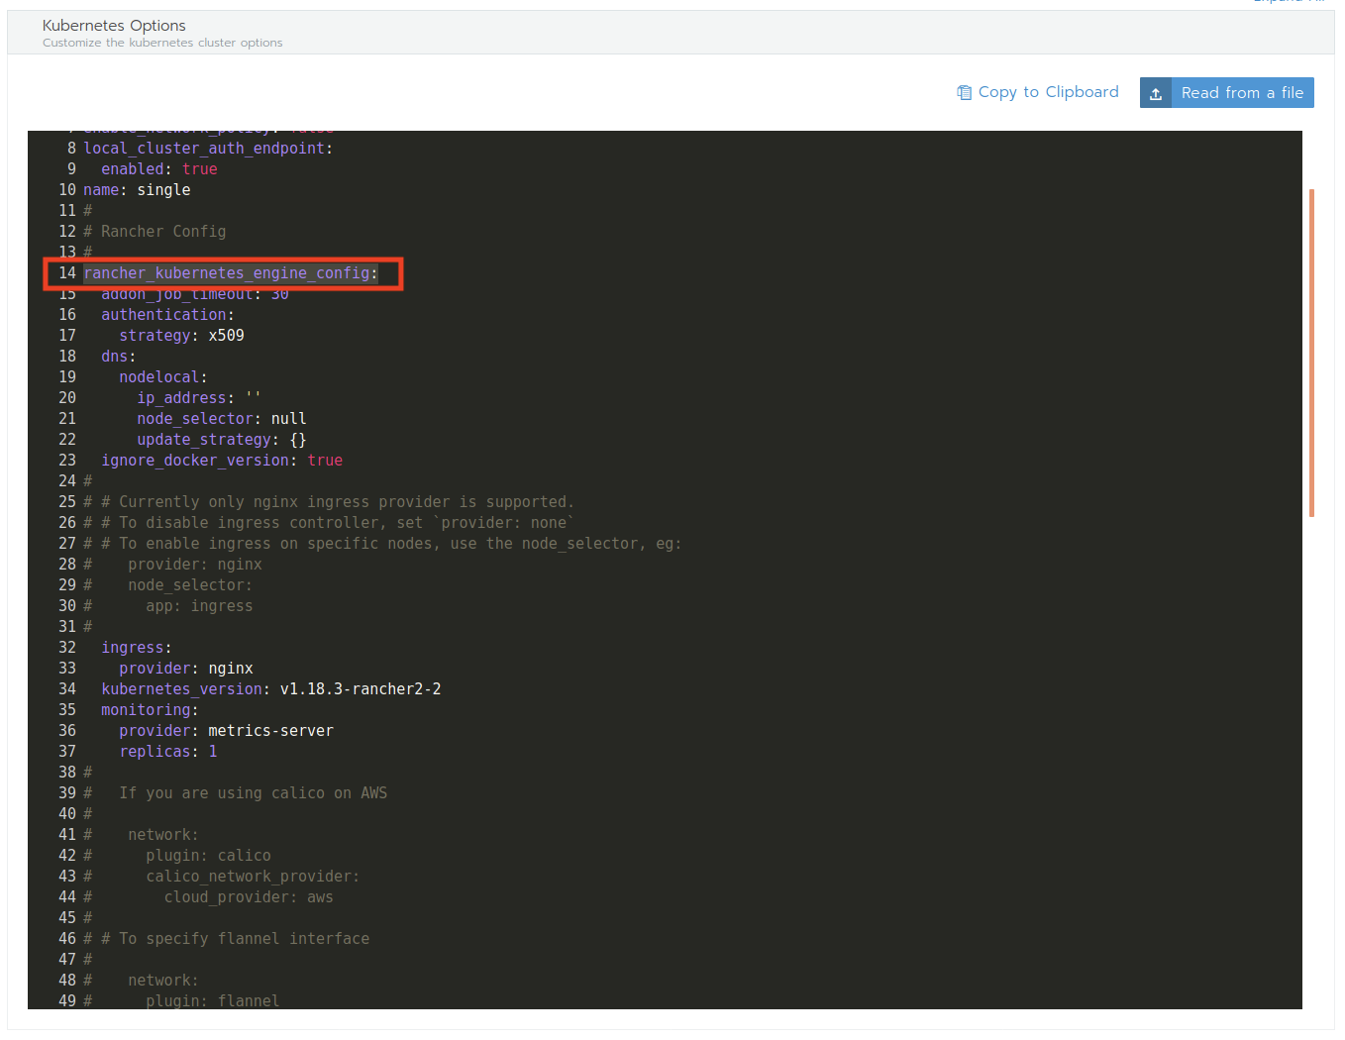Click the ip_address line
Viewport: 1345px width, 1040px height.
pyautogui.click(x=199, y=398)
